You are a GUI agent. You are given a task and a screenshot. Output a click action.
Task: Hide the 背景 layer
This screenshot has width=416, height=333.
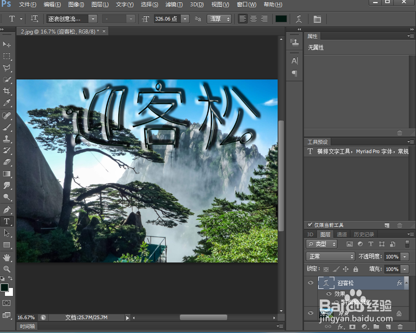[x=311, y=313]
